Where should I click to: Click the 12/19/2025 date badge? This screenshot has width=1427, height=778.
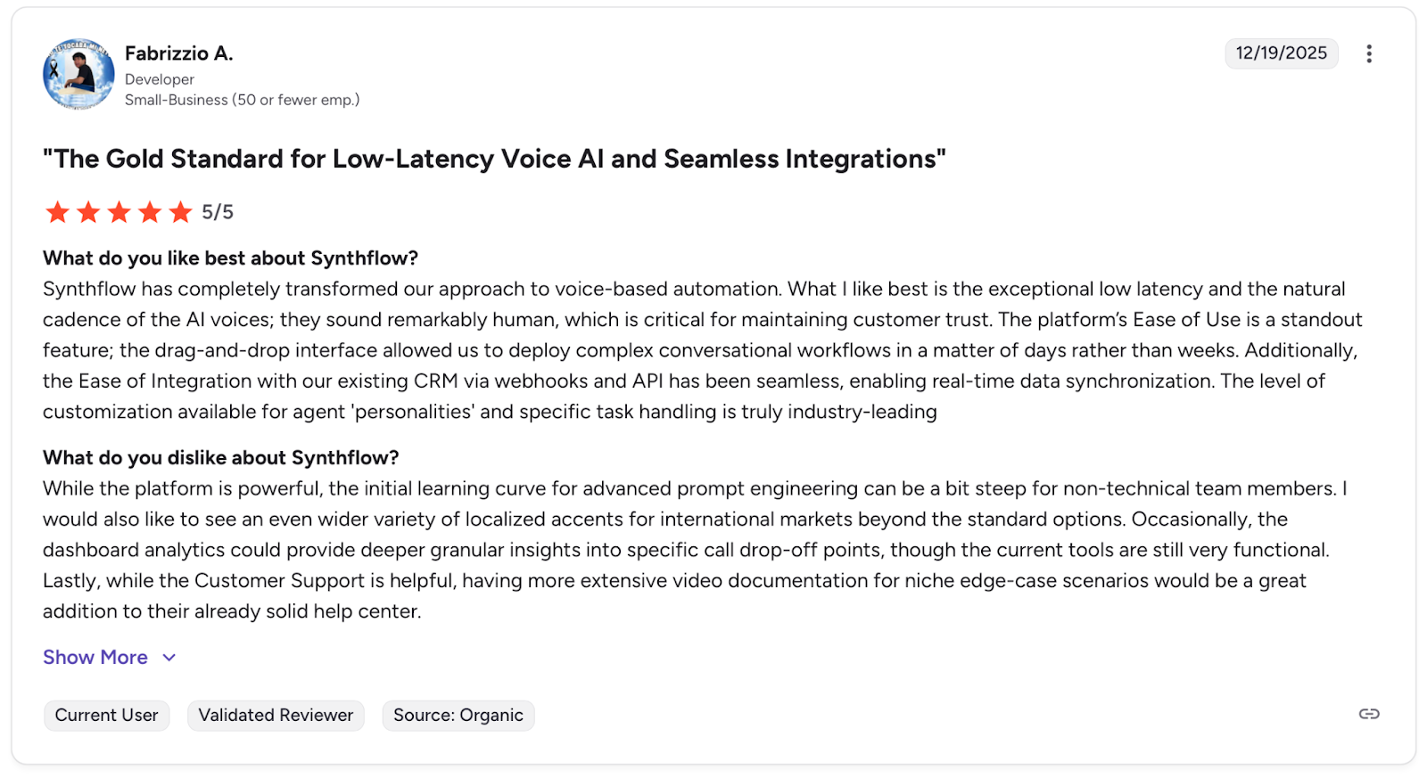pyautogui.click(x=1281, y=53)
